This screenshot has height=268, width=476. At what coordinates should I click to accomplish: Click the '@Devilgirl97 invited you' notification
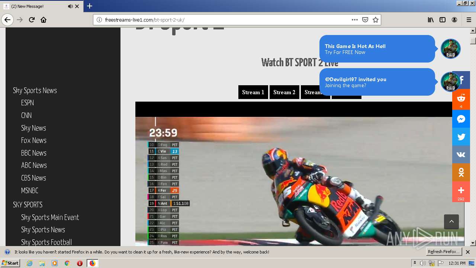coord(377,82)
